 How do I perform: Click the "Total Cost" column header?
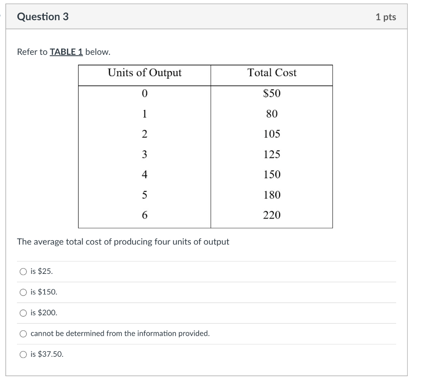click(x=271, y=73)
